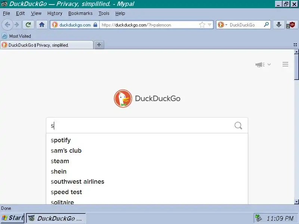Open the search engine selector dropdown

(x=222, y=25)
